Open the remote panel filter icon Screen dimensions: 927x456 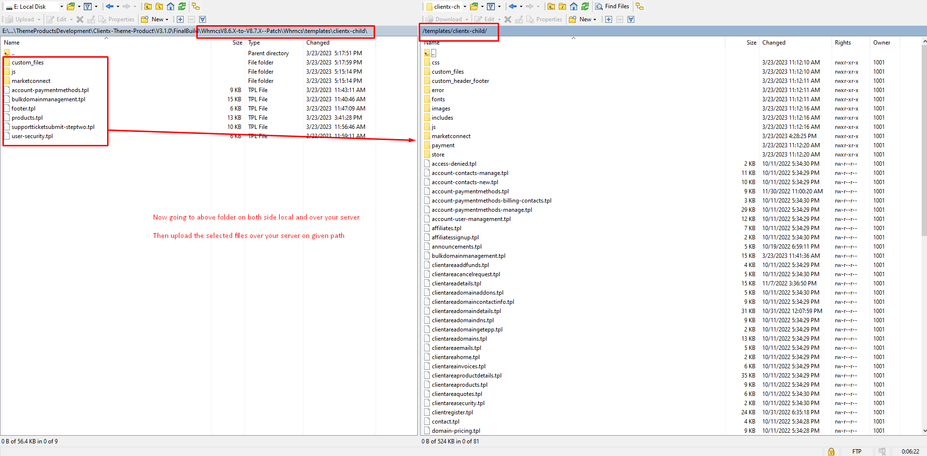(491, 6)
